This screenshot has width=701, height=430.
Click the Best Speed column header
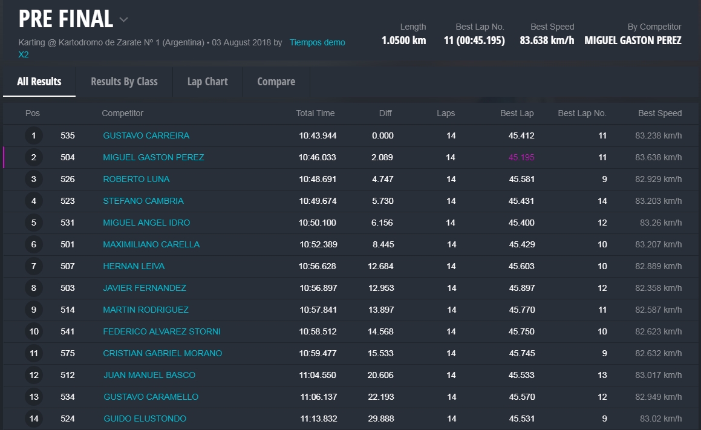(659, 113)
